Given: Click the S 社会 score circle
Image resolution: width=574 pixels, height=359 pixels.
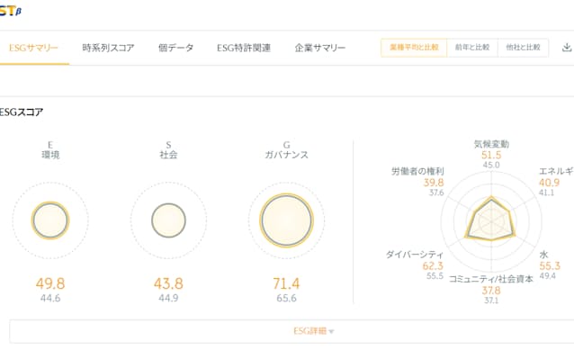Looking at the screenshot, I should pos(168,220).
